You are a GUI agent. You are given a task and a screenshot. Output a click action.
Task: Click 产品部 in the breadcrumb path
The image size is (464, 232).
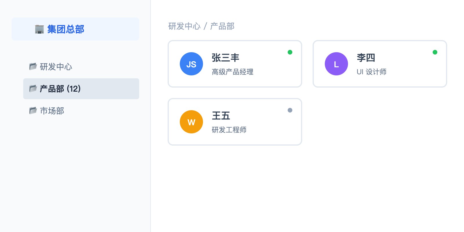(x=222, y=26)
